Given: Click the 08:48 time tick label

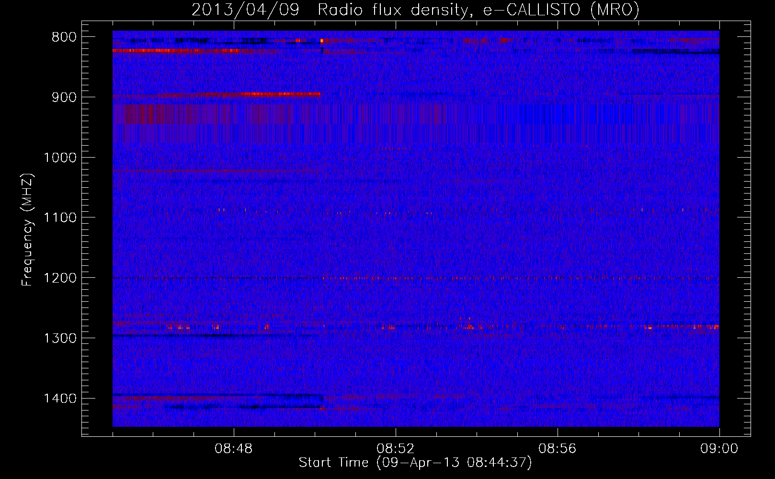Looking at the screenshot, I should pyautogui.click(x=234, y=449).
